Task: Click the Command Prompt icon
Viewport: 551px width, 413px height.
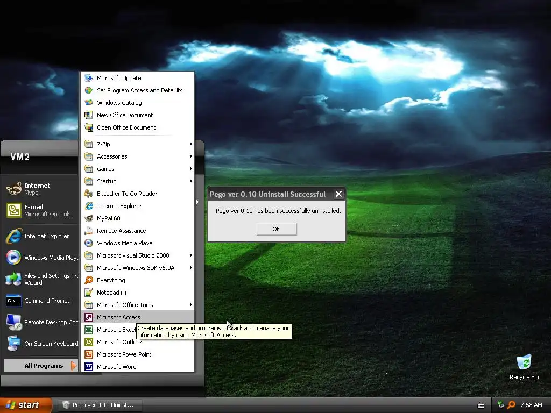Action: (13, 301)
